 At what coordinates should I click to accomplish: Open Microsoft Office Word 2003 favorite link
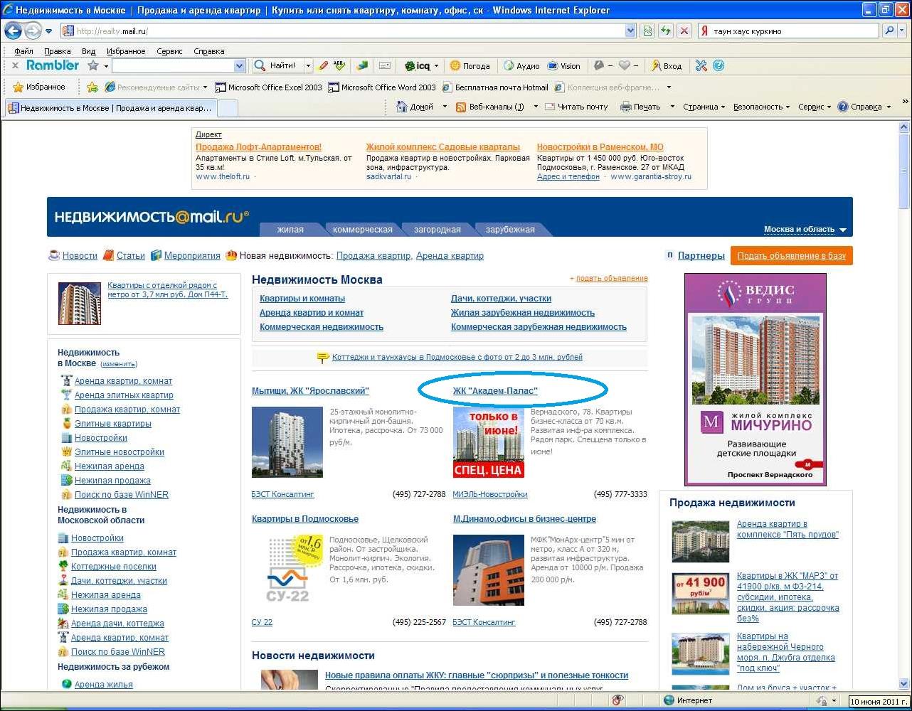382,87
